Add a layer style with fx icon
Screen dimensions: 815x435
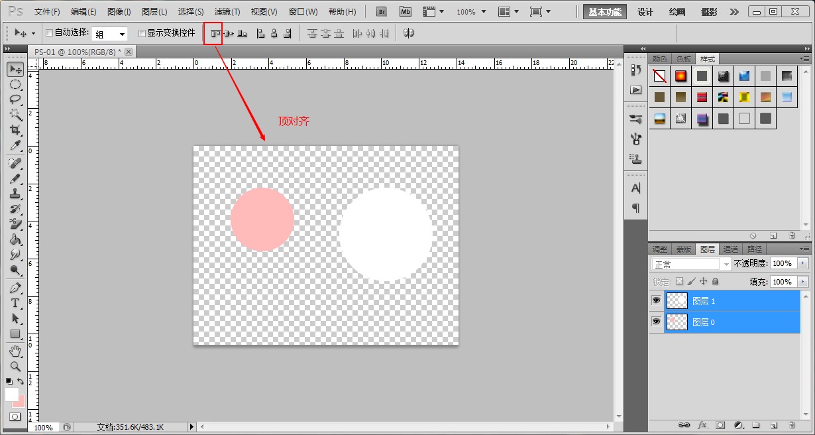pos(703,425)
